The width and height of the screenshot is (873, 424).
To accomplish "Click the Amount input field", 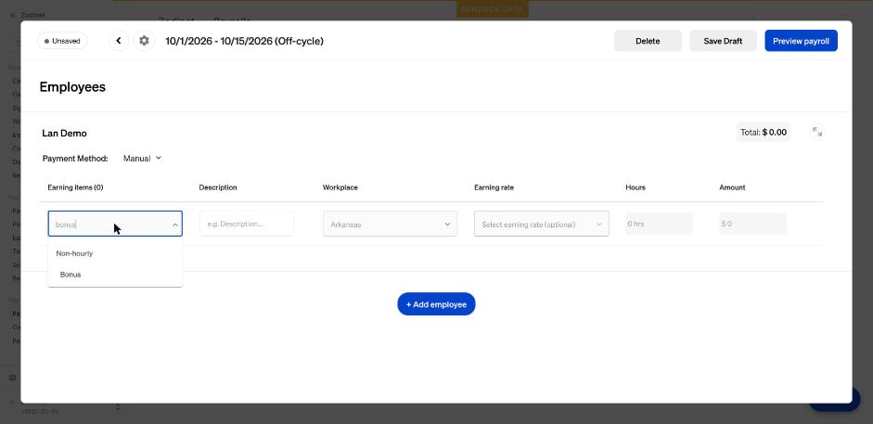I will [752, 224].
